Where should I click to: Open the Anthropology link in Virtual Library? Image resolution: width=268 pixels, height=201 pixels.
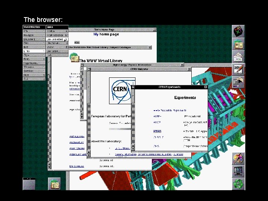[x=77, y=136]
